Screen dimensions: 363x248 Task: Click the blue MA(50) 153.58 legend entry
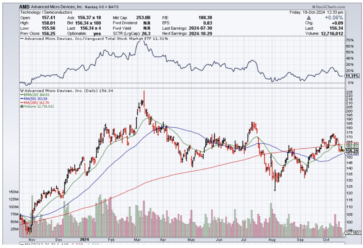click(34, 99)
